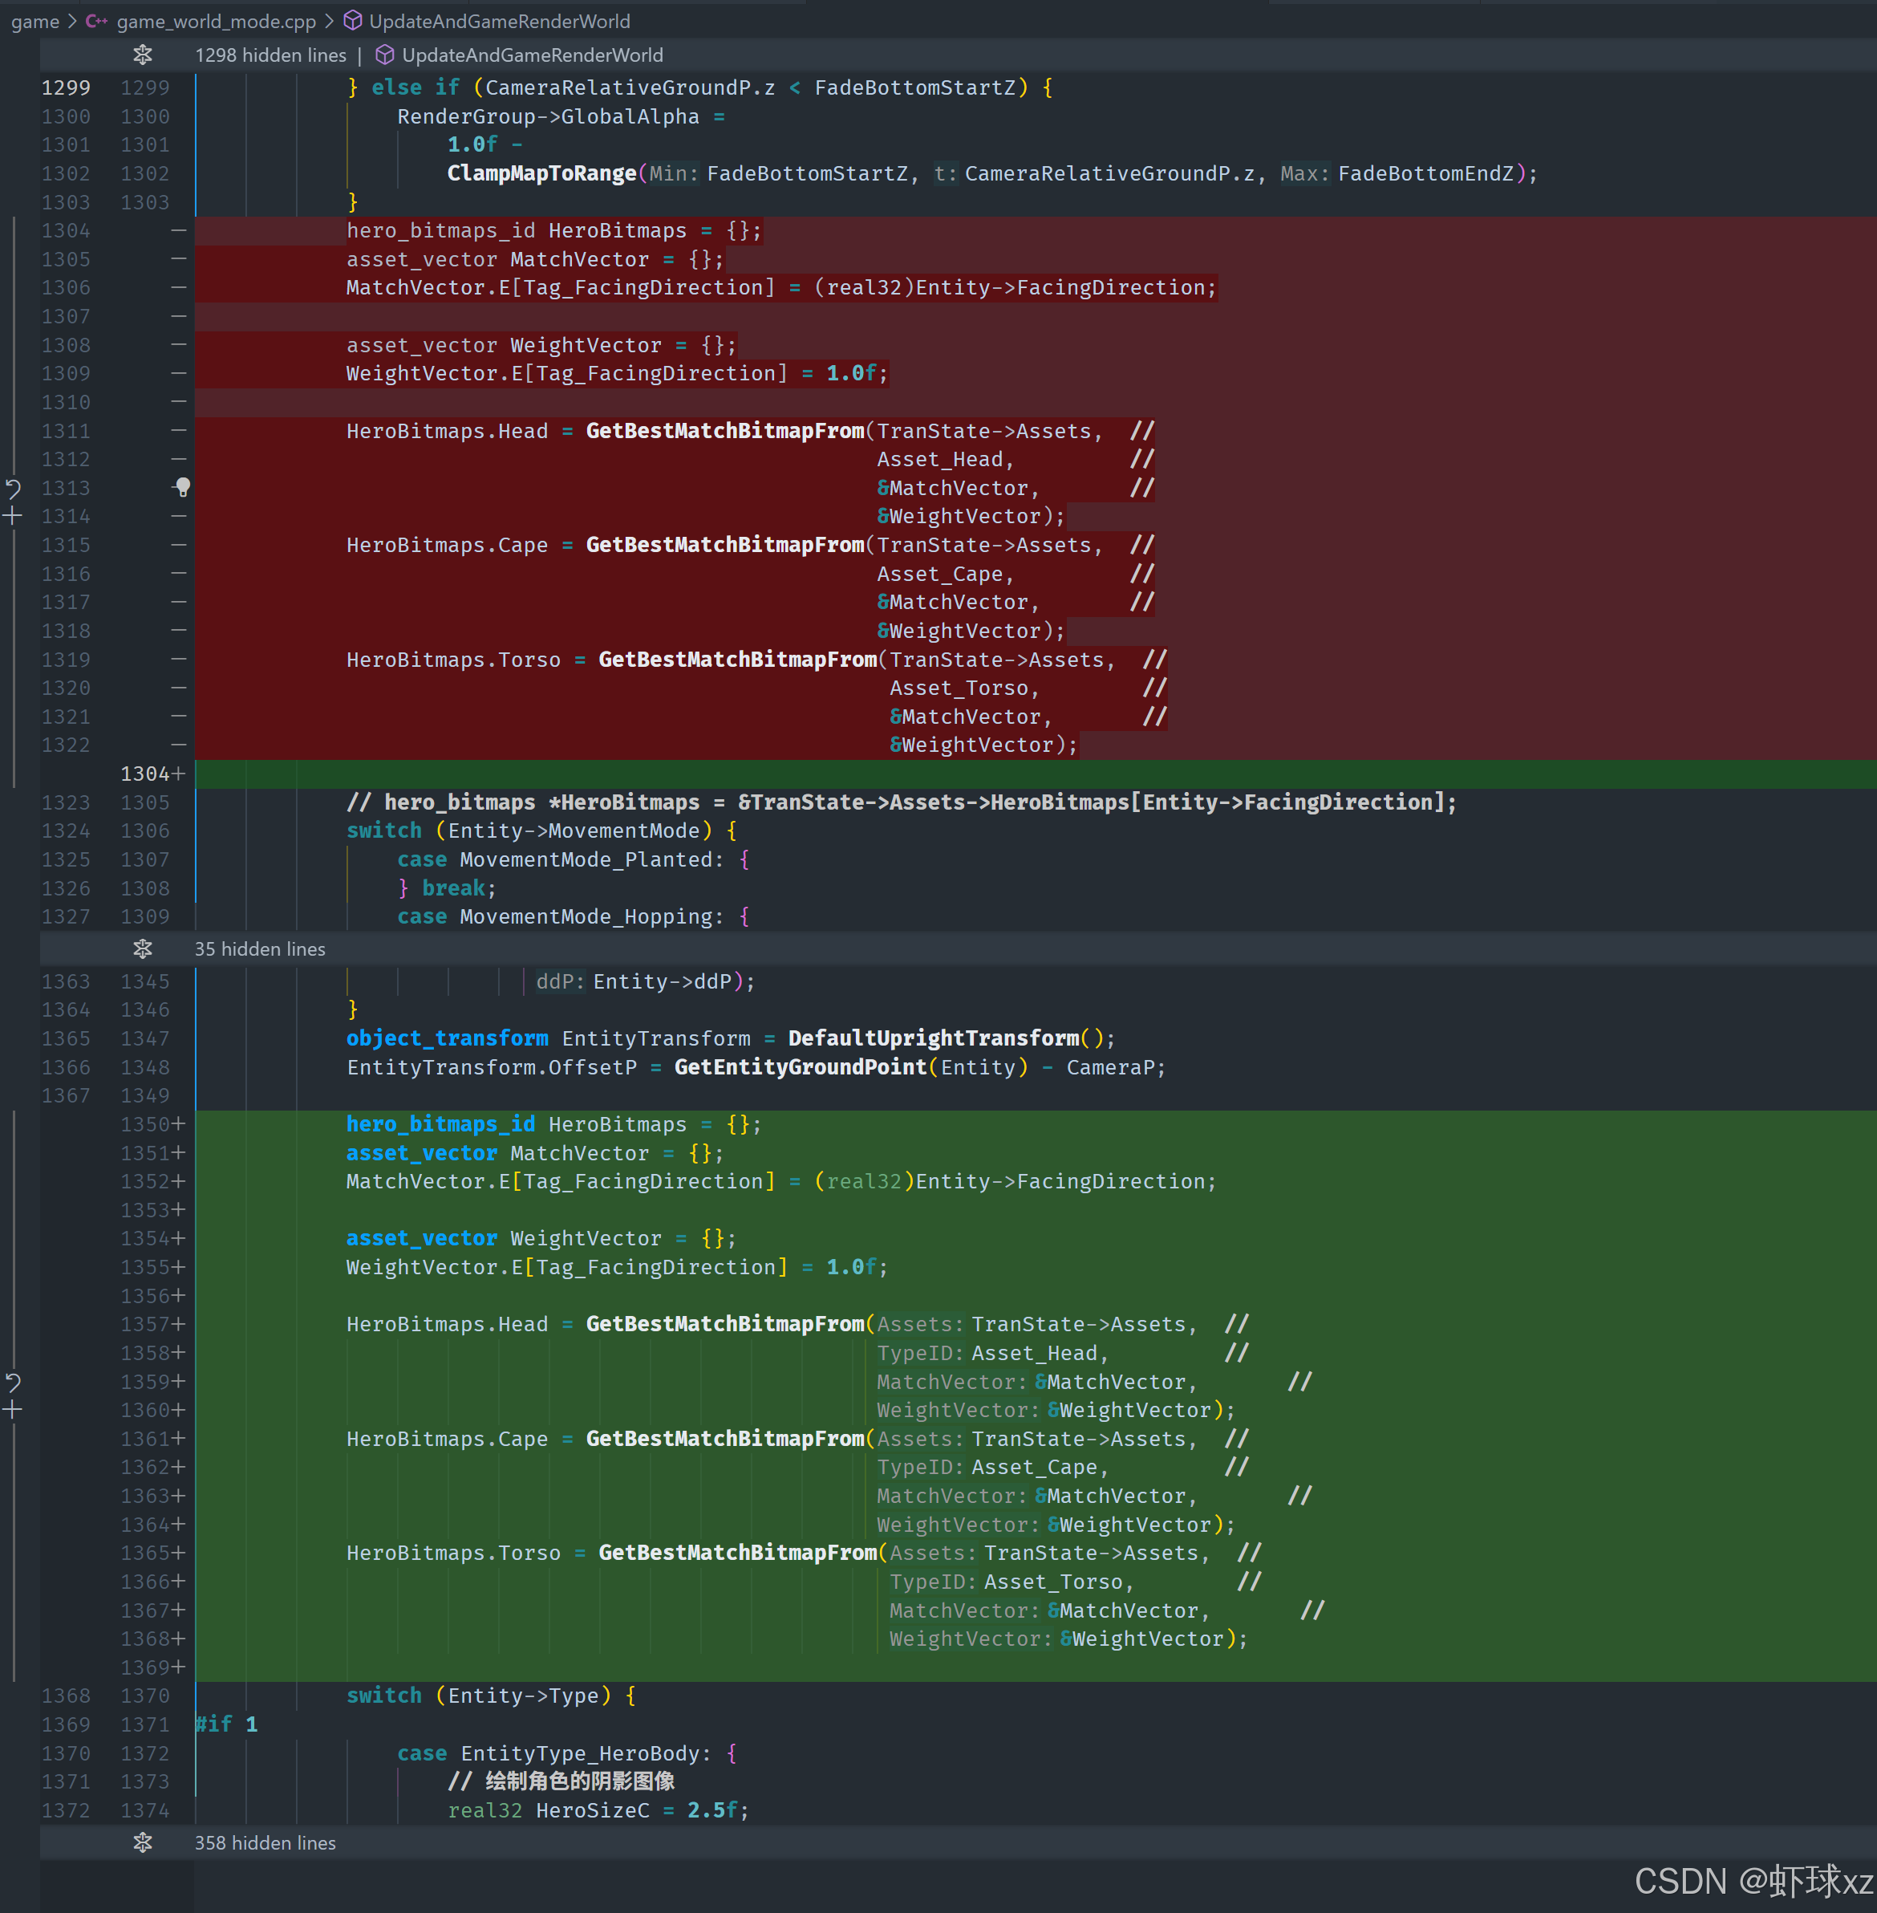Screen dimensions: 1877x1913
Task: Open game_world_mode.cpp breadcrumb item
Action: (216, 21)
